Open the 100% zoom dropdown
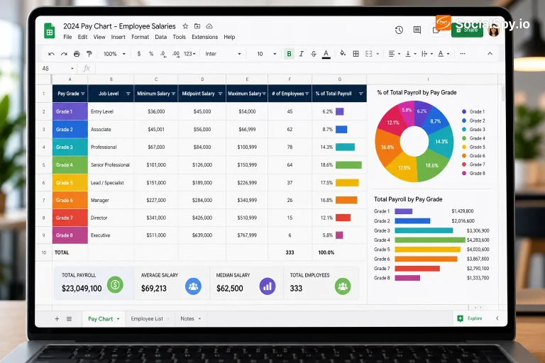 click(114, 54)
